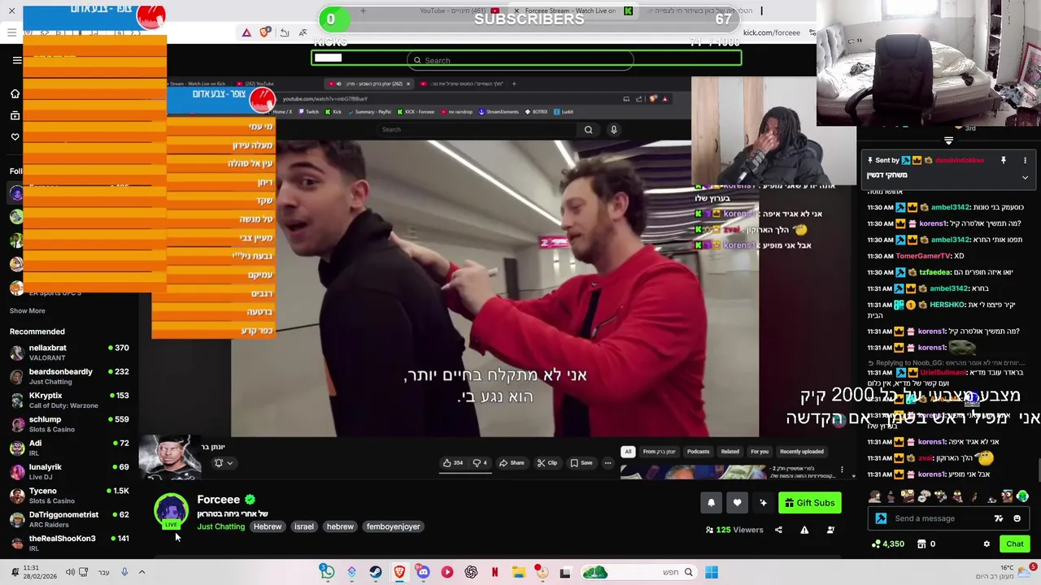Select the Podcasts filter chip
The height and width of the screenshot is (585, 1041).
tap(698, 452)
